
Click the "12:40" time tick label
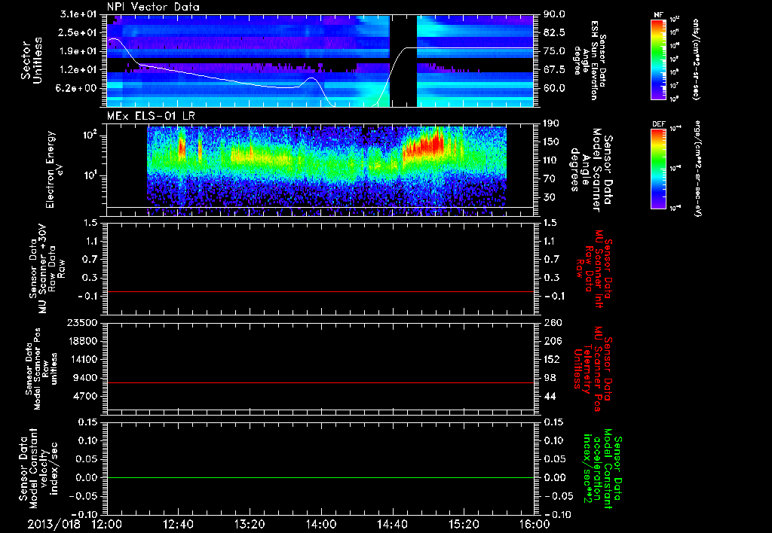[x=178, y=524]
